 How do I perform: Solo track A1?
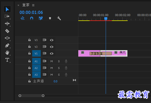point(59,61)
